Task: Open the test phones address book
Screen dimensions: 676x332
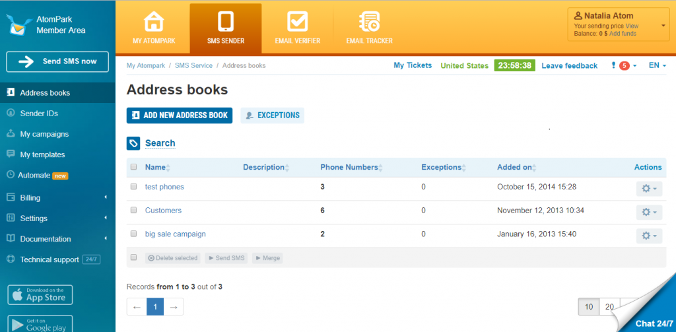Action: pyautogui.click(x=164, y=187)
